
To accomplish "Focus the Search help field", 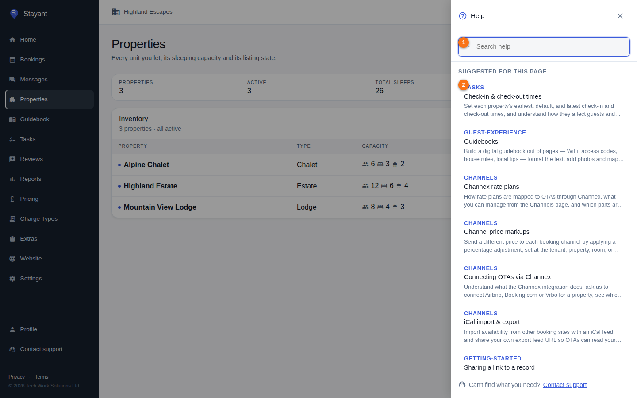I will pos(544,46).
